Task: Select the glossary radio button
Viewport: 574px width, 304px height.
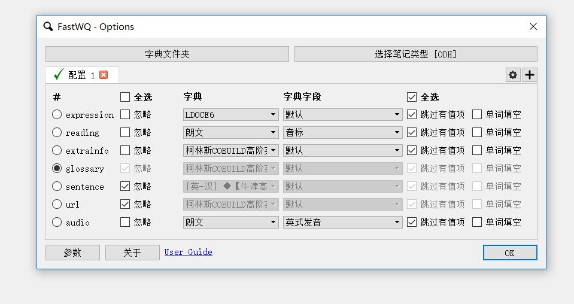Action: pyautogui.click(x=57, y=168)
